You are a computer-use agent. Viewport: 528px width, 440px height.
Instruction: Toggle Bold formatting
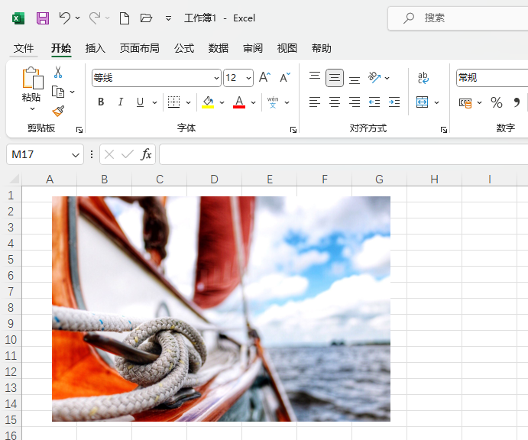tap(101, 102)
